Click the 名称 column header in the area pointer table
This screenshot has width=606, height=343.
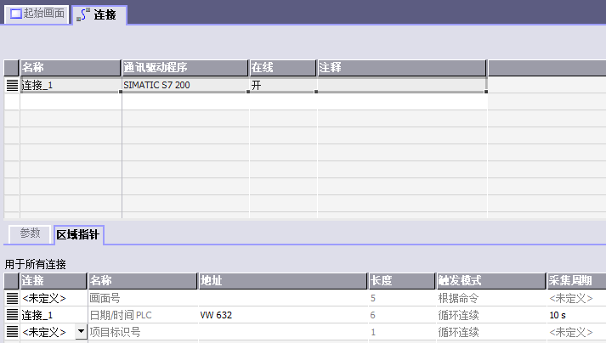[x=143, y=281]
